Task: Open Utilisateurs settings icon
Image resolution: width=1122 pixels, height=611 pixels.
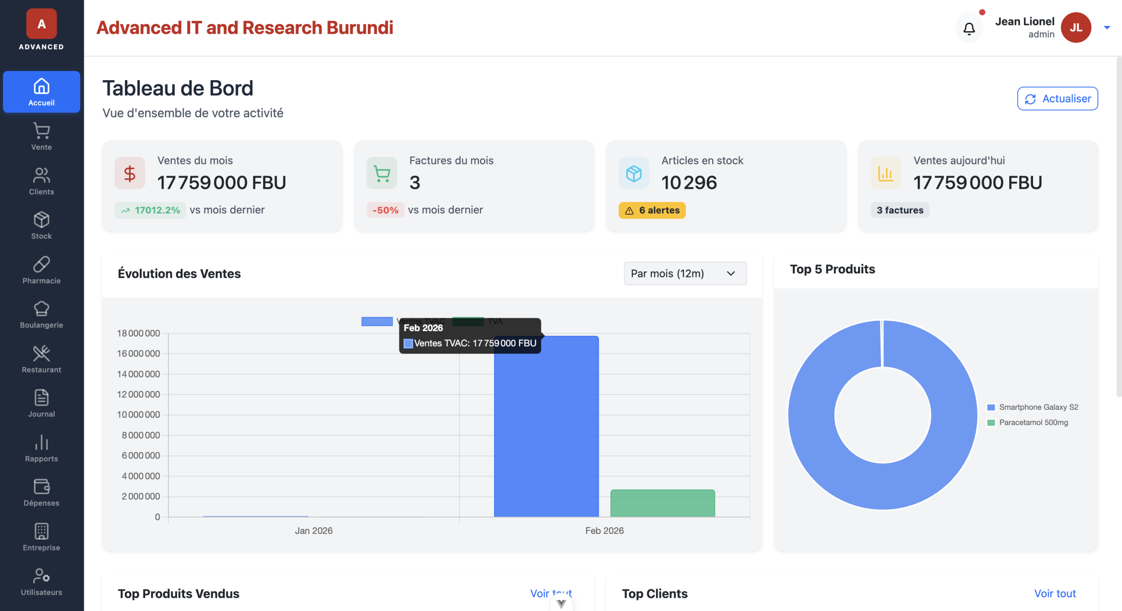Action: tap(41, 575)
